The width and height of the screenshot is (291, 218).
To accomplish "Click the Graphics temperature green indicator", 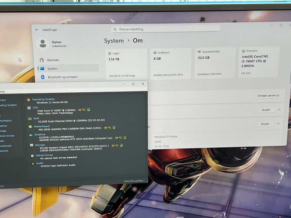I will (125, 137).
